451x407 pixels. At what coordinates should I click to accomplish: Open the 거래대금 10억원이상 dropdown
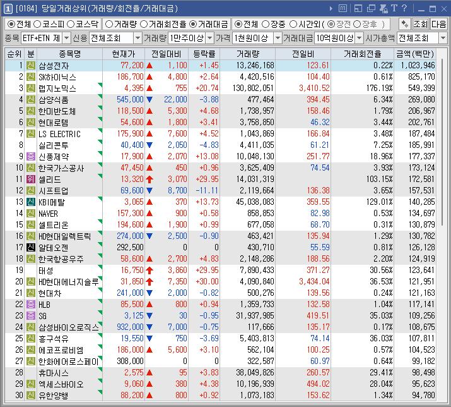pyautogui.click(x=360, y=38)
